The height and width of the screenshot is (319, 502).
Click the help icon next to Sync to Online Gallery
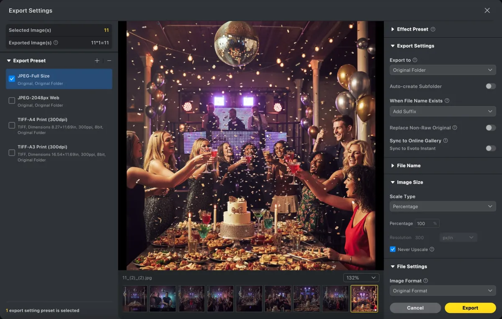coord(445,141)
